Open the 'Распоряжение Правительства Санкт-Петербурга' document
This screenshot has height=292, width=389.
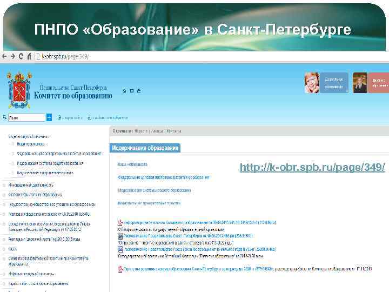pos(188,236)
